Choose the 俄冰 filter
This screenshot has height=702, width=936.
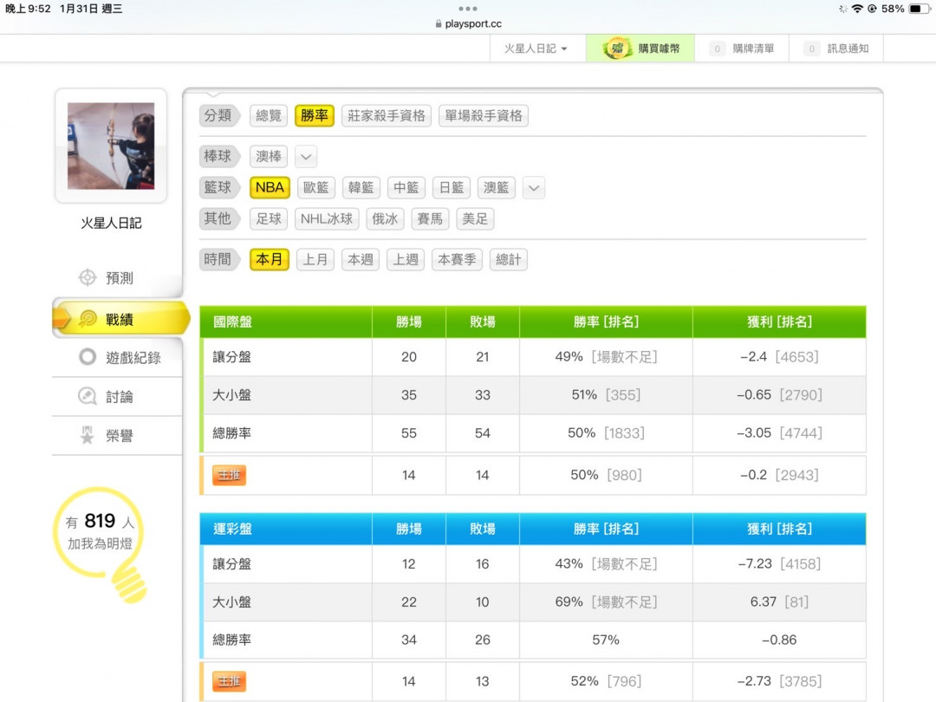(x=385, y=219)
